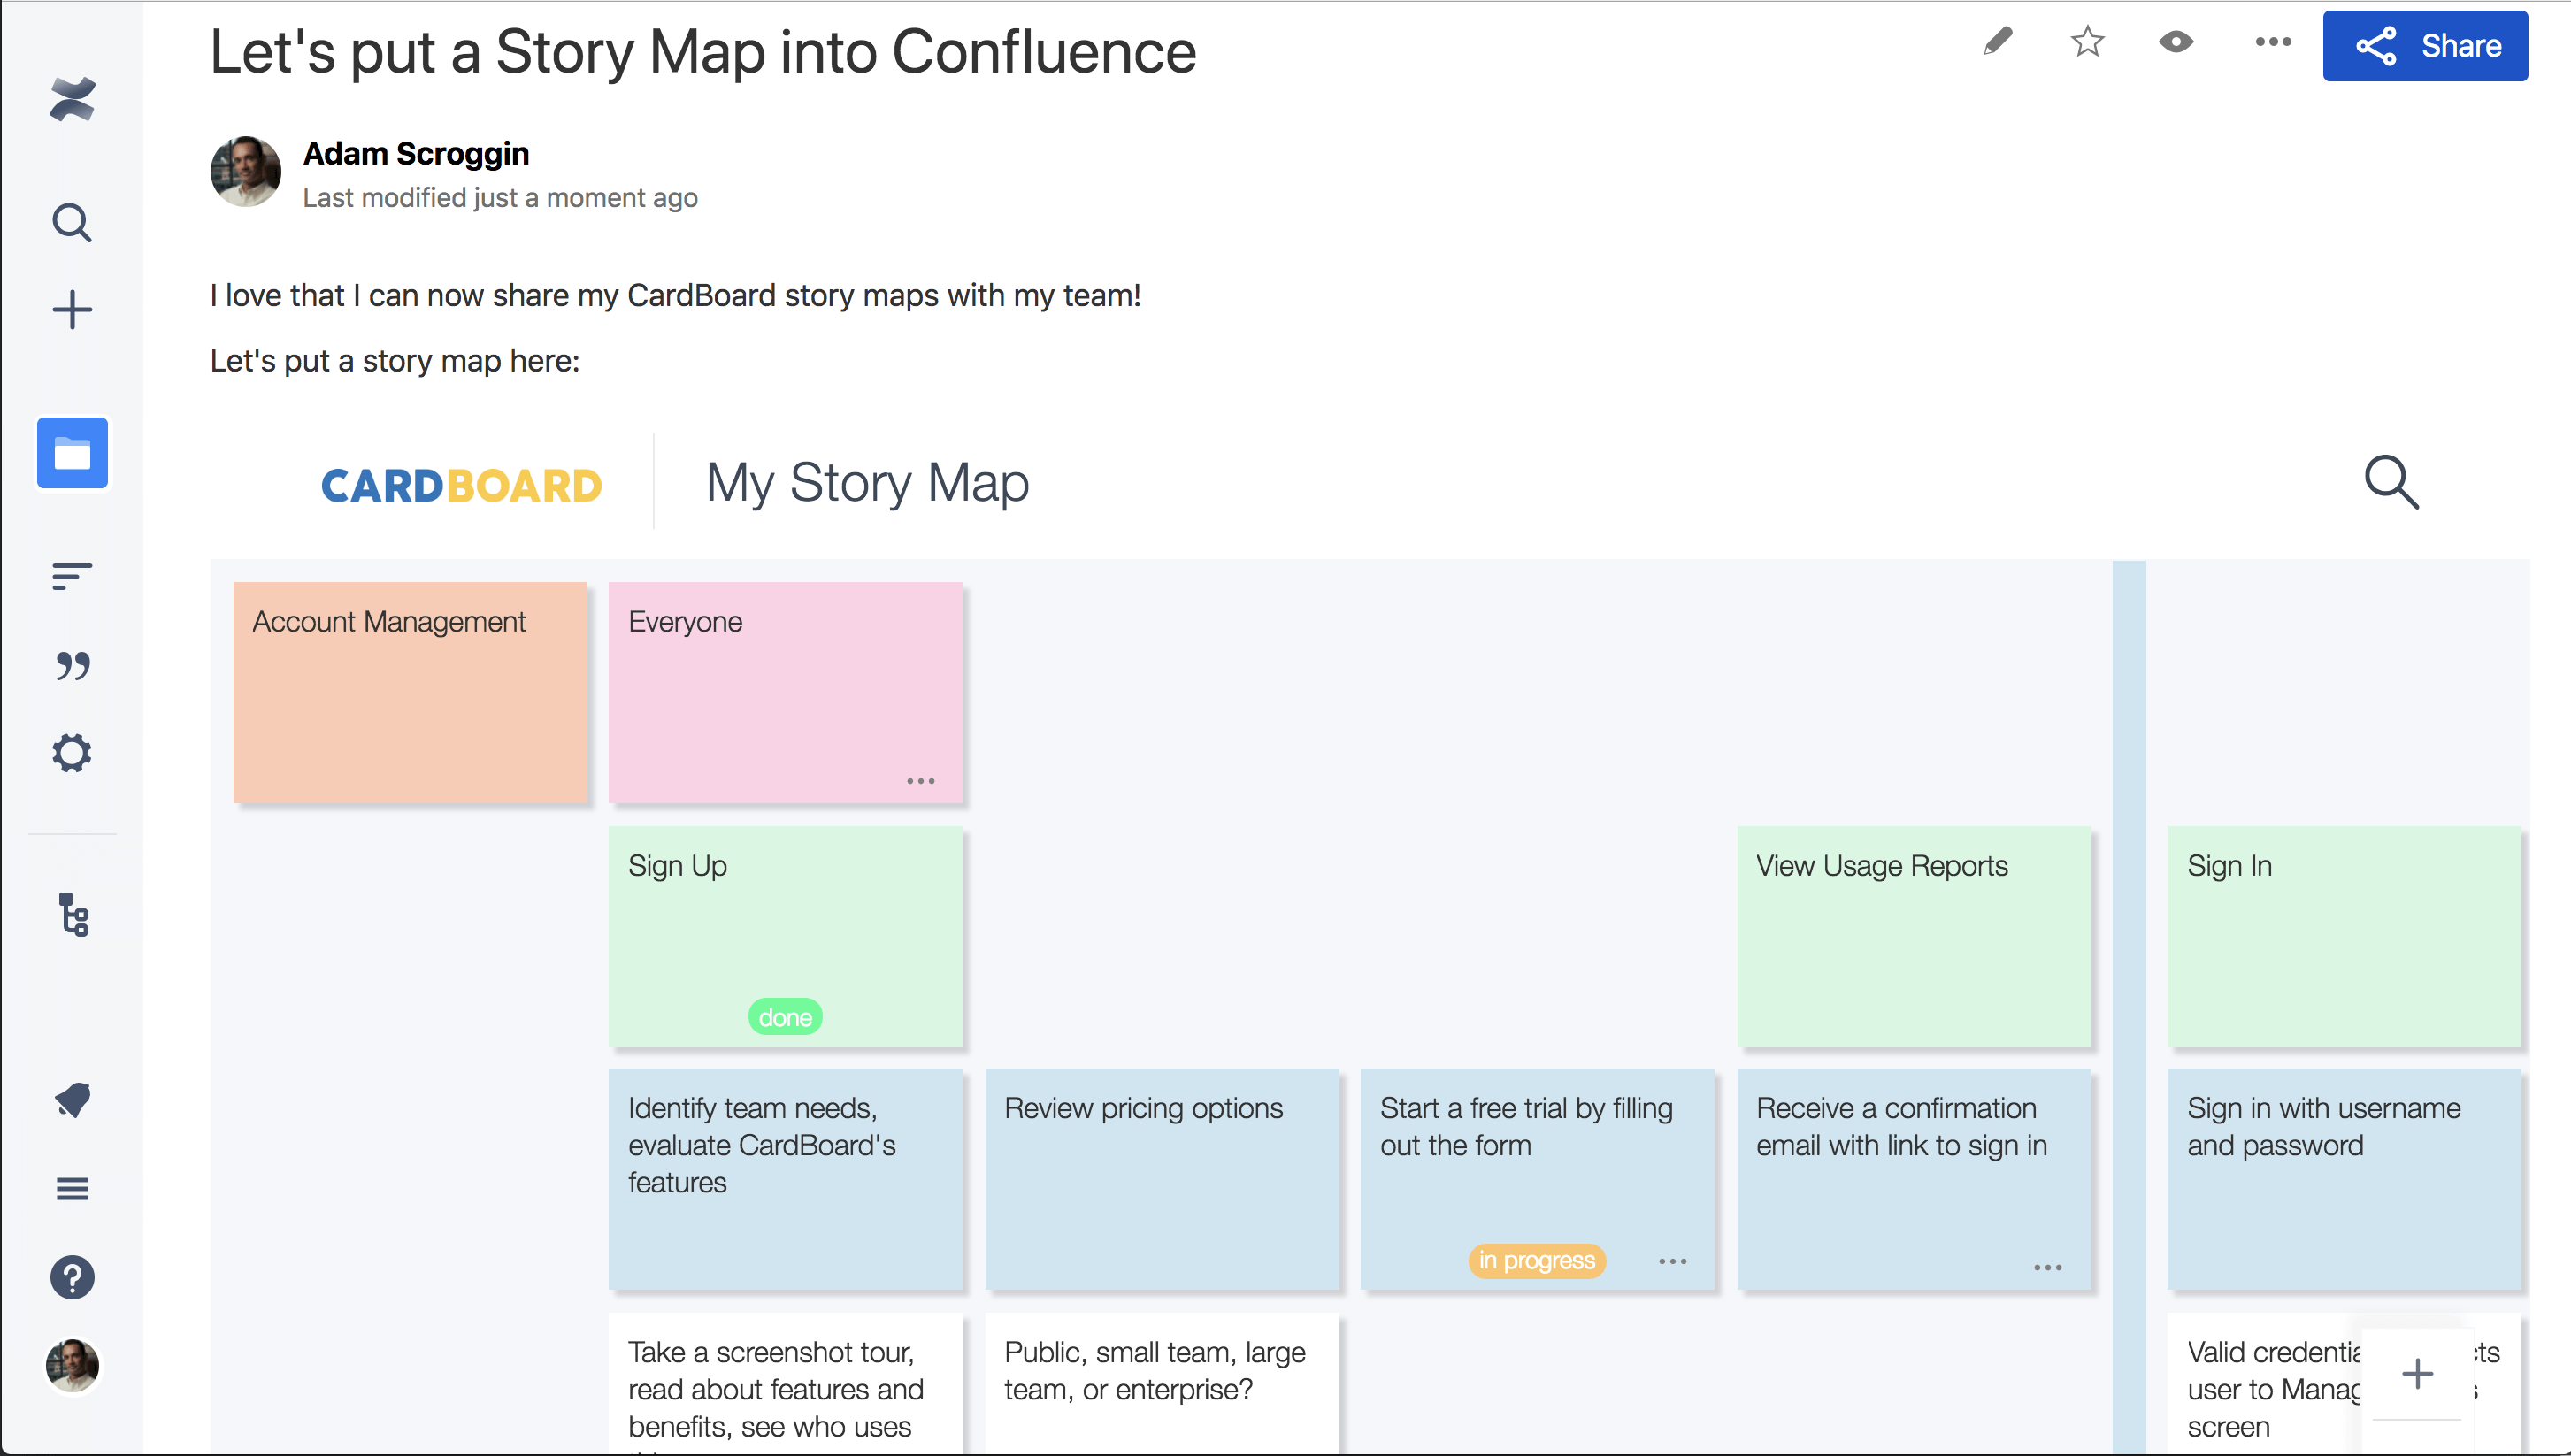Open the user profile avatar in sidebar

click(72, 1365)
